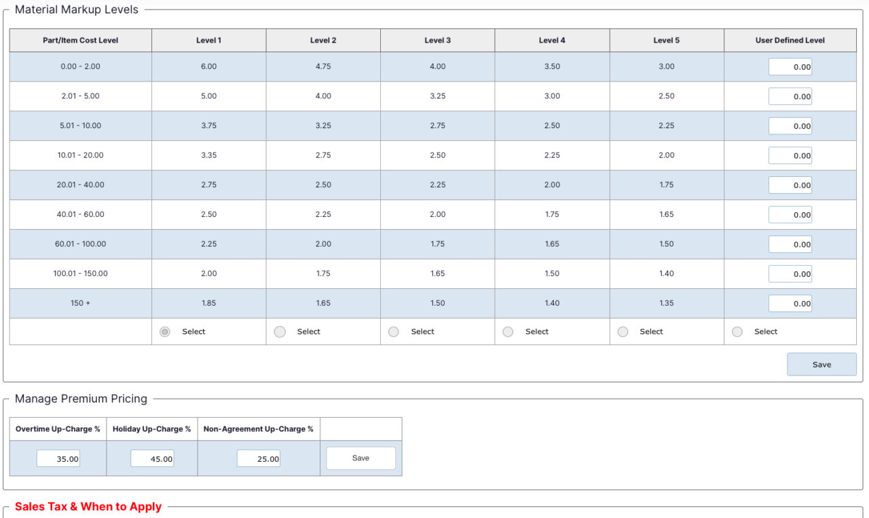Click the 5.01 - 10.00 cost range cell

click(81, 125)
